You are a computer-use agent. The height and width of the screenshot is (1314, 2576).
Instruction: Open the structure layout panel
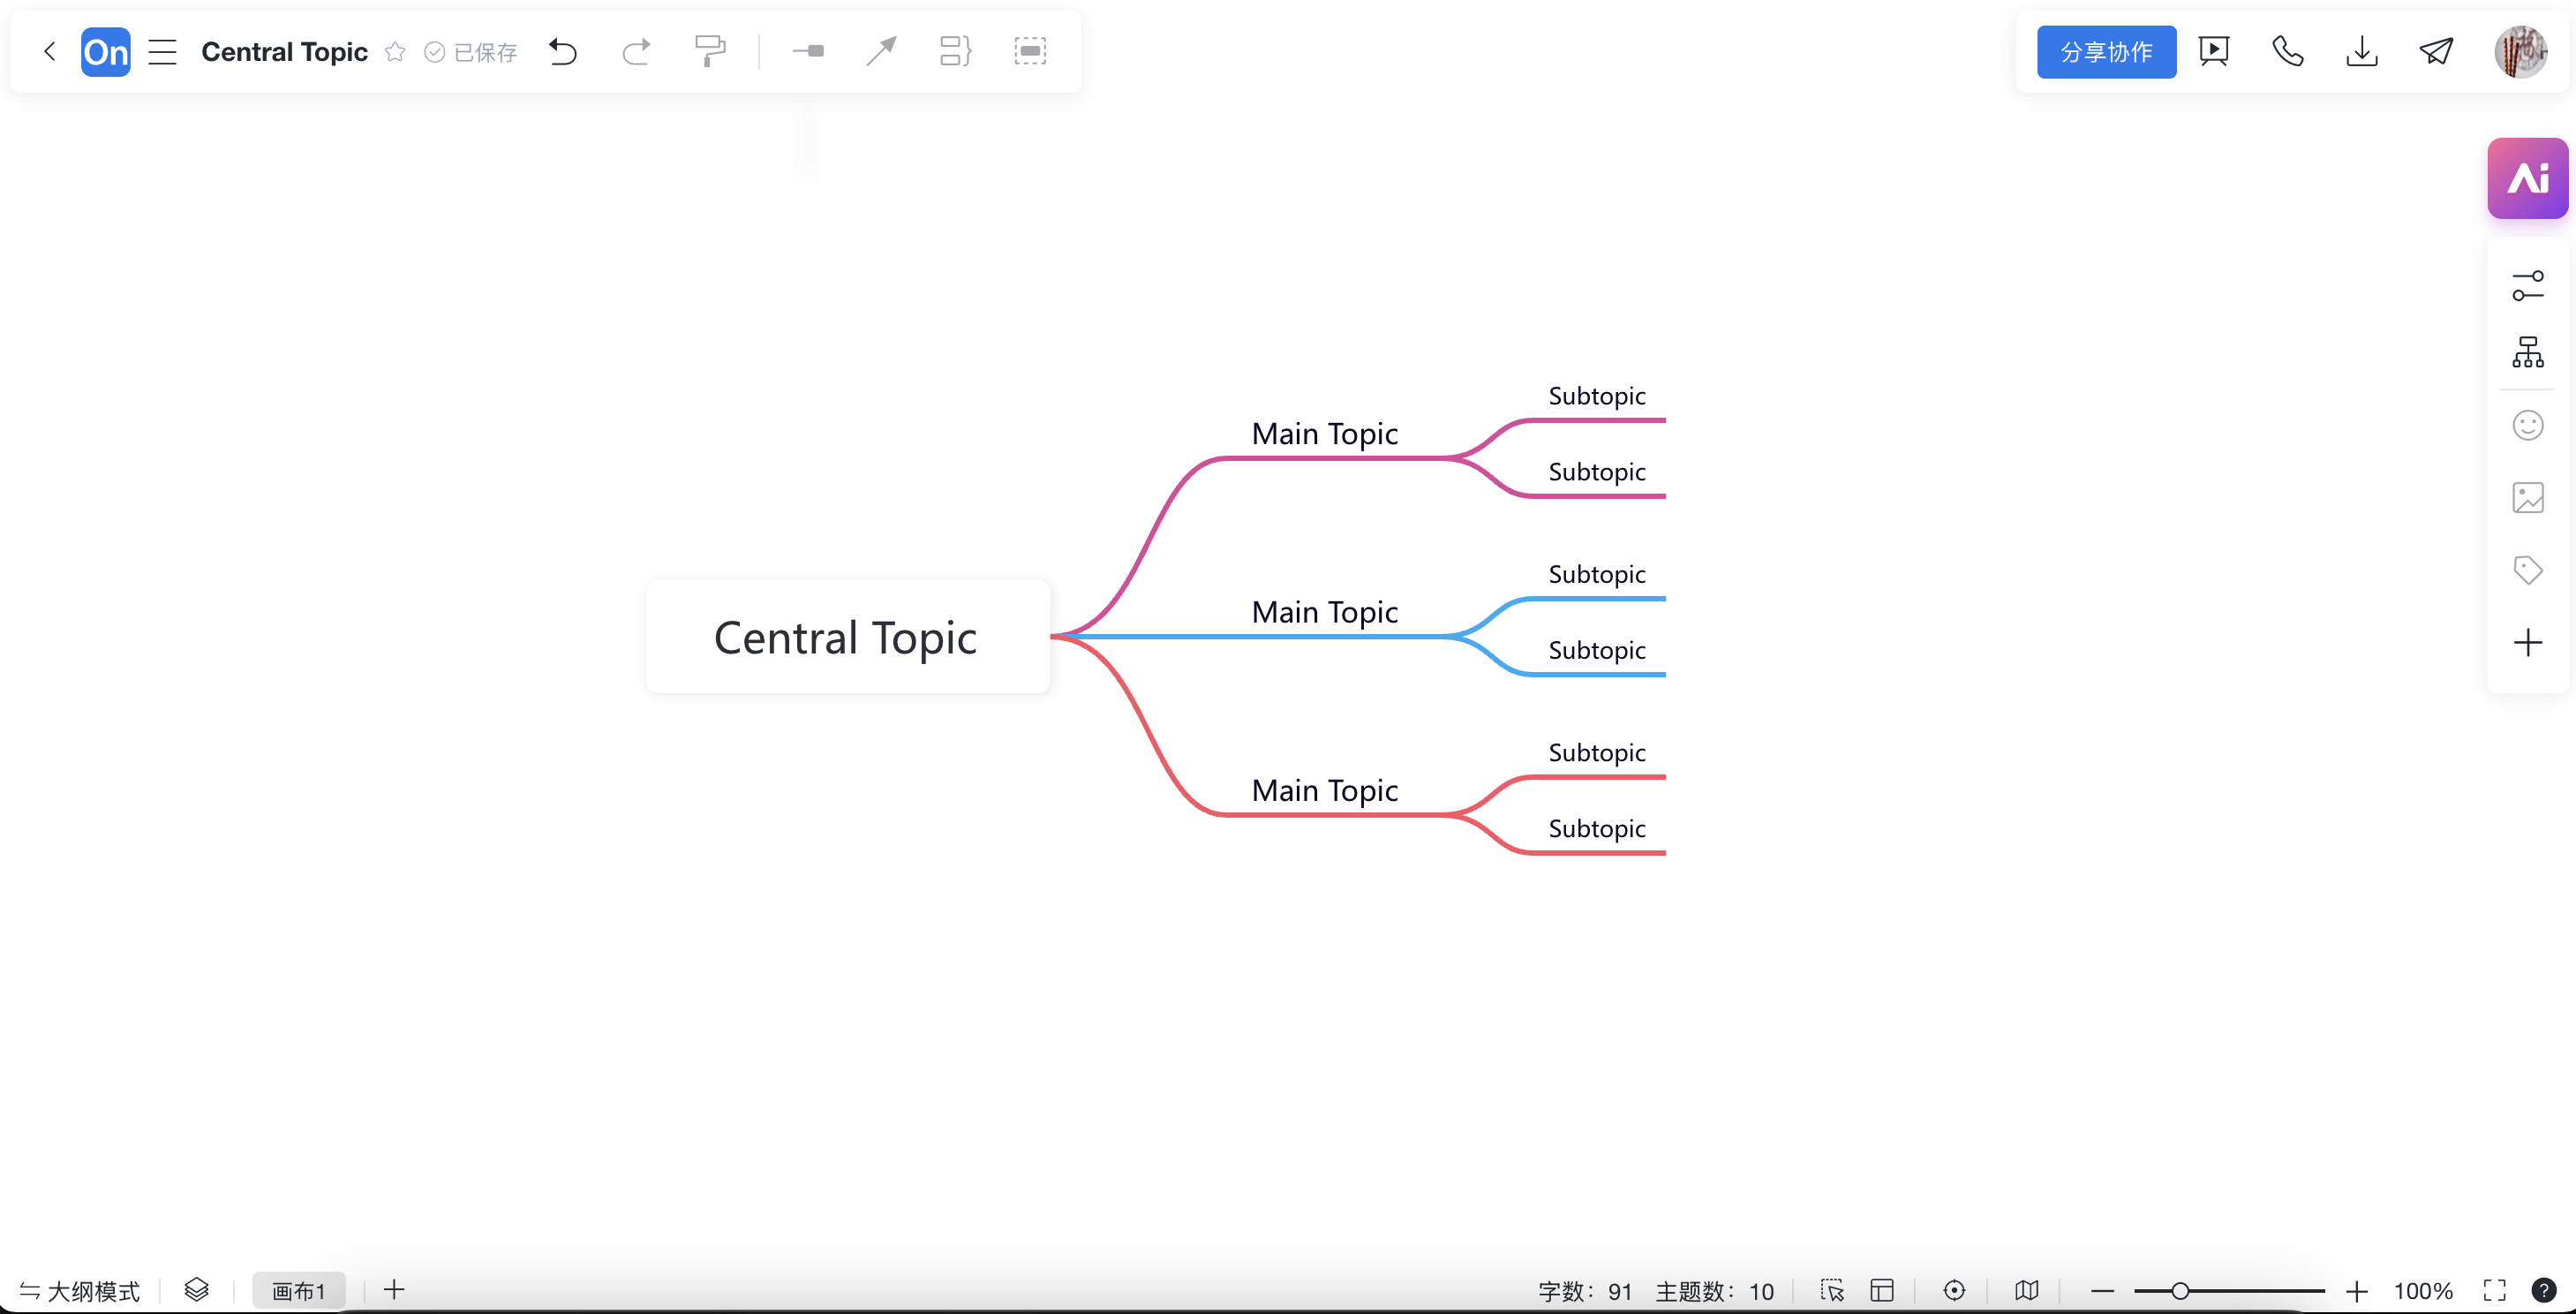pyautogui.click(x=2528, y=352)
